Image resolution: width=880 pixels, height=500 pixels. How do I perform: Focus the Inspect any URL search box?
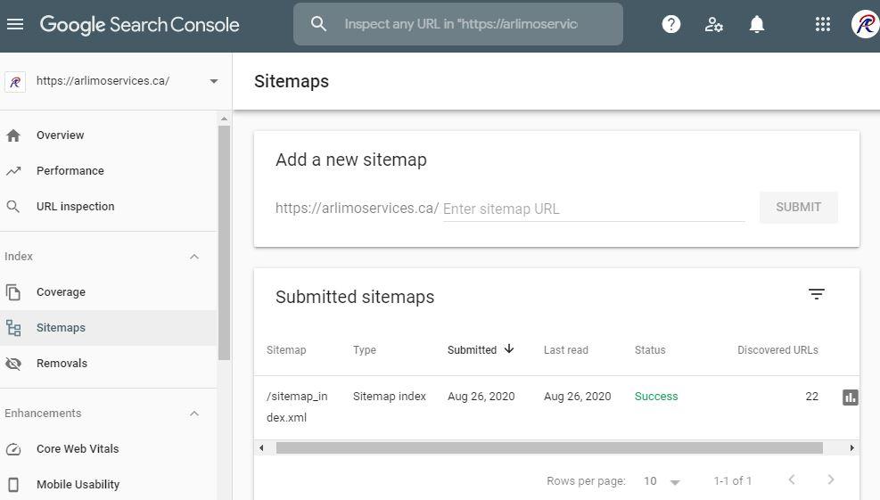point(458,24)
